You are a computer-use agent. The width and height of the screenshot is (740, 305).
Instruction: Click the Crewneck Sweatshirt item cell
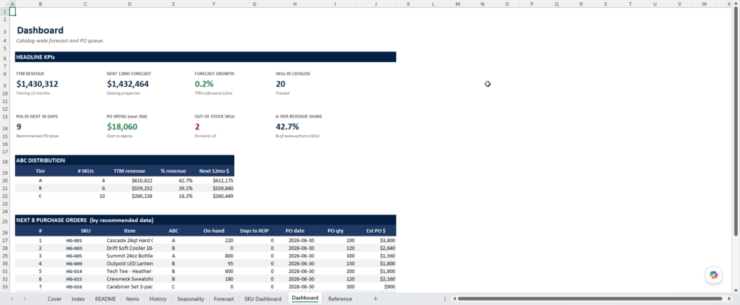click(x=130, y=279)
